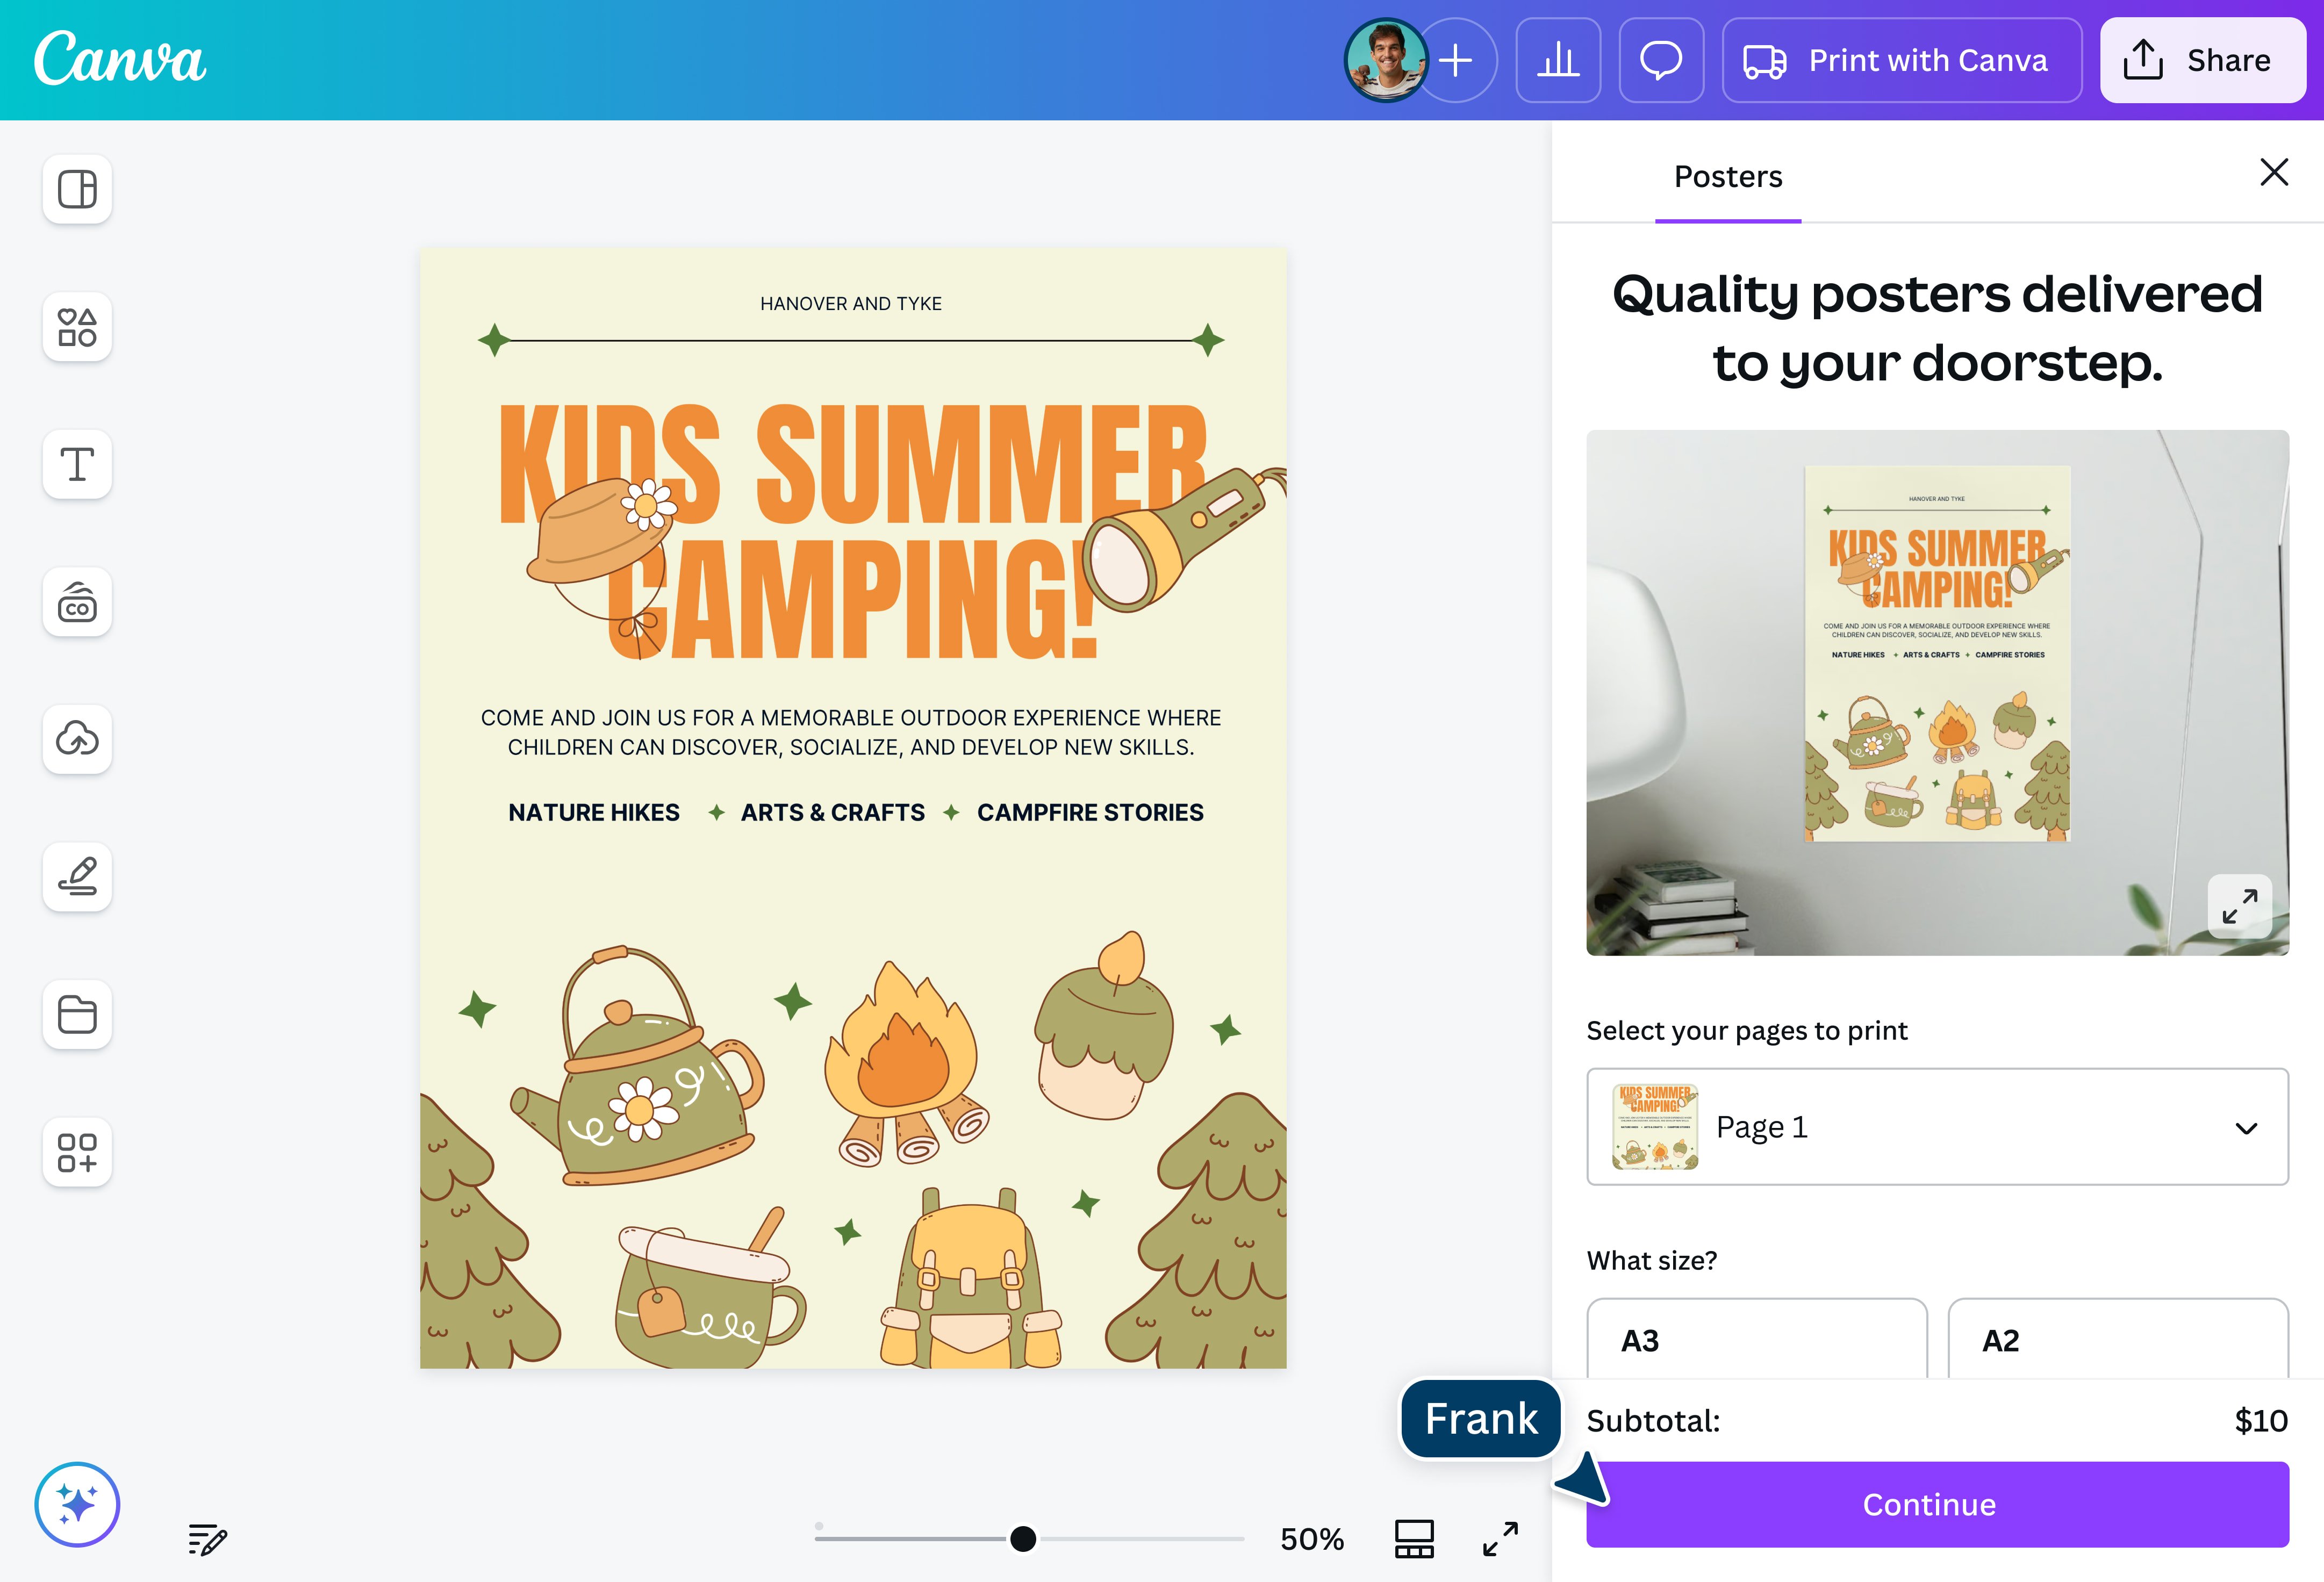Switch to the Posters tab
This screenshot has height=1582, width=2324.
[x=1728, y=176]
